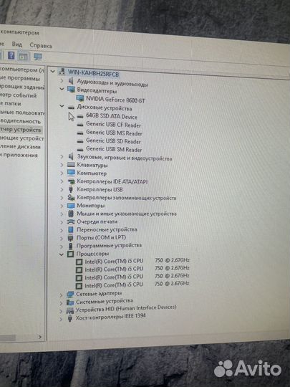Click the Generic USB MS Reader icon

coord(80,133)
